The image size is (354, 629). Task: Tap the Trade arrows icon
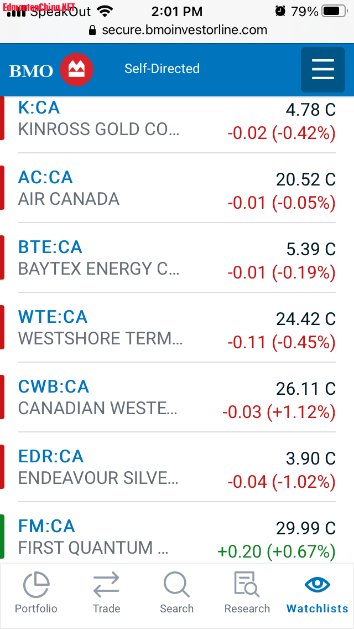click(106, 585)
